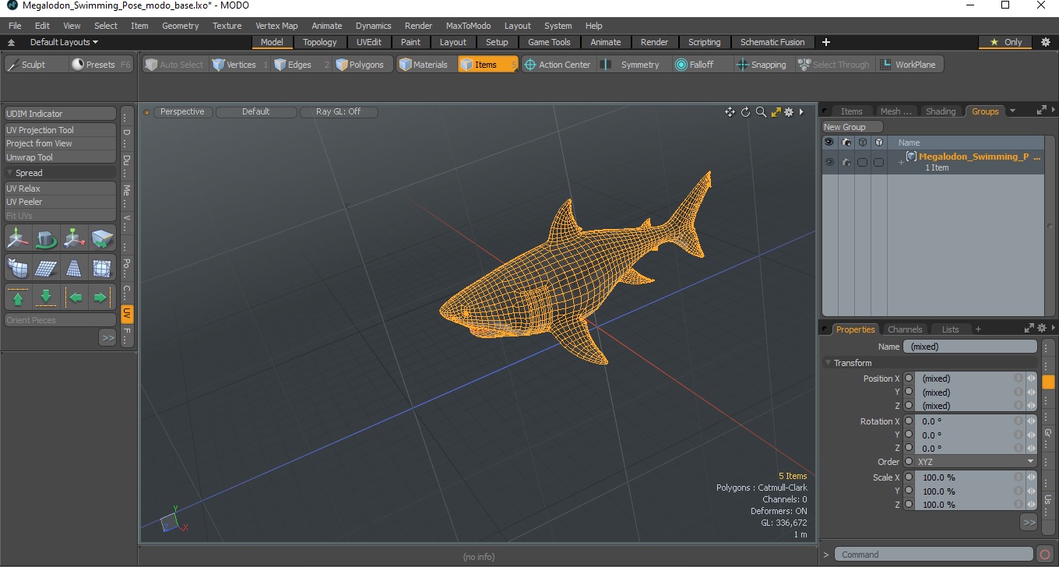The height and width of the screenshot is (567, 1059).
Task: Switch to the UVEdit layout tab
Action: coord(369,42)
